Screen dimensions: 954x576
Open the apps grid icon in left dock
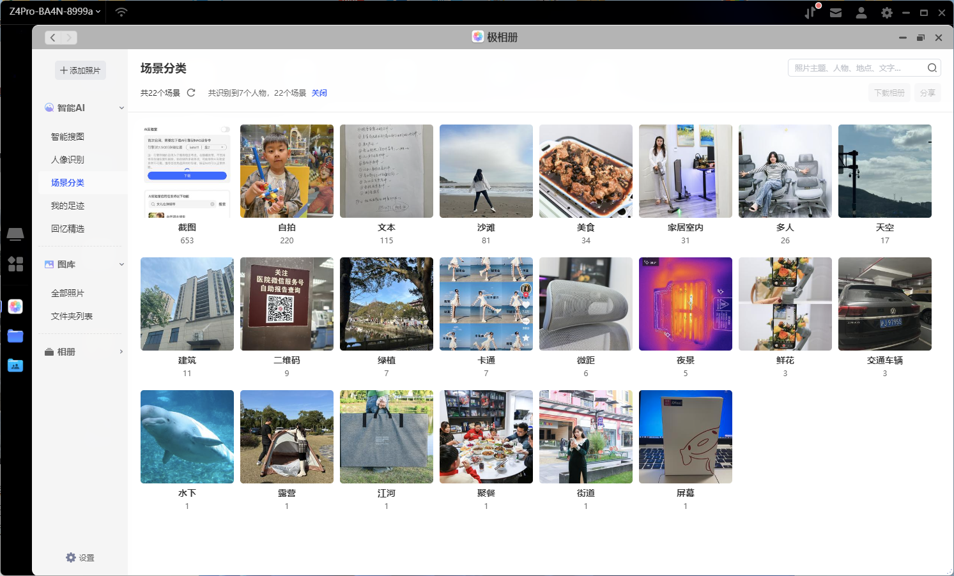(x=15, y=264)
